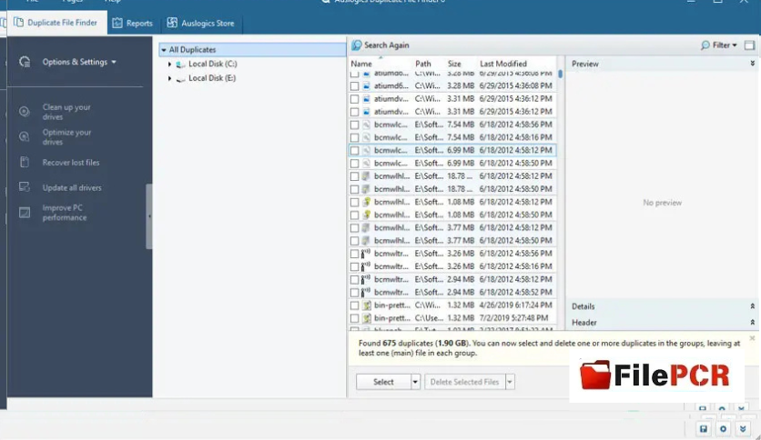Image resolution: width=761 pixels, height=440 pixels.
Task: Expand the Details section chevron
Action: pos(752,306)
